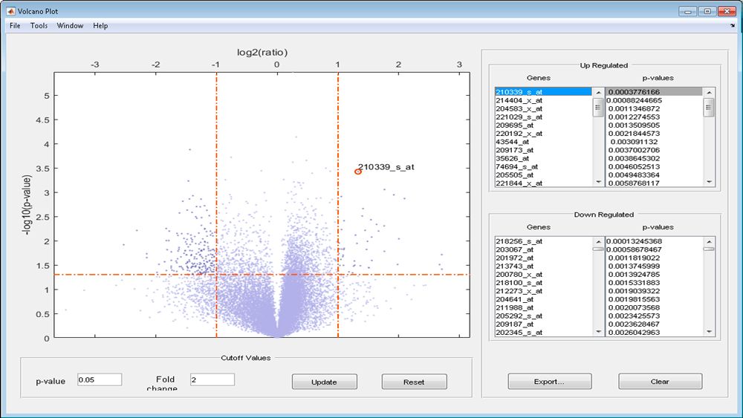The image size is (743, 418).
Task: Select p-value 0.003091132 in Up Regulated
Action: 655,142
